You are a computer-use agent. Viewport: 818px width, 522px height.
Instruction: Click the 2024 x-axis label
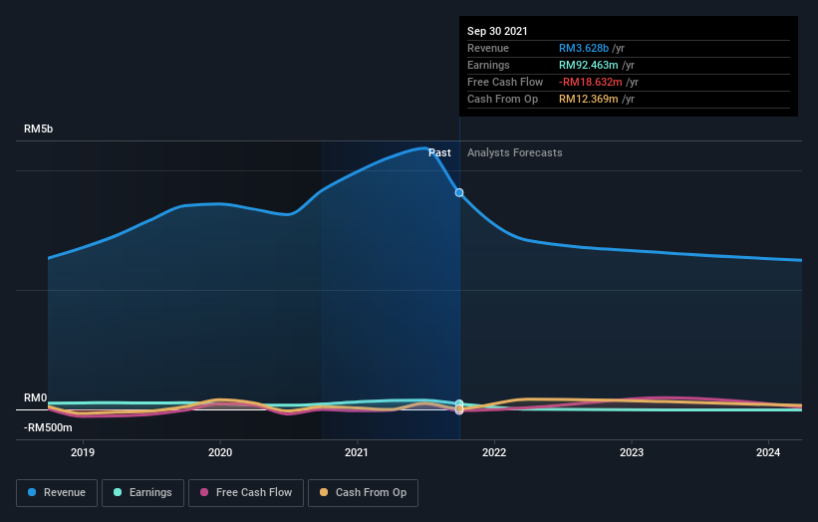768,452
